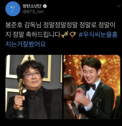The image size is (122, 126).
Task: Click the postal horn emoji
Action: click(x=73, y=35)
